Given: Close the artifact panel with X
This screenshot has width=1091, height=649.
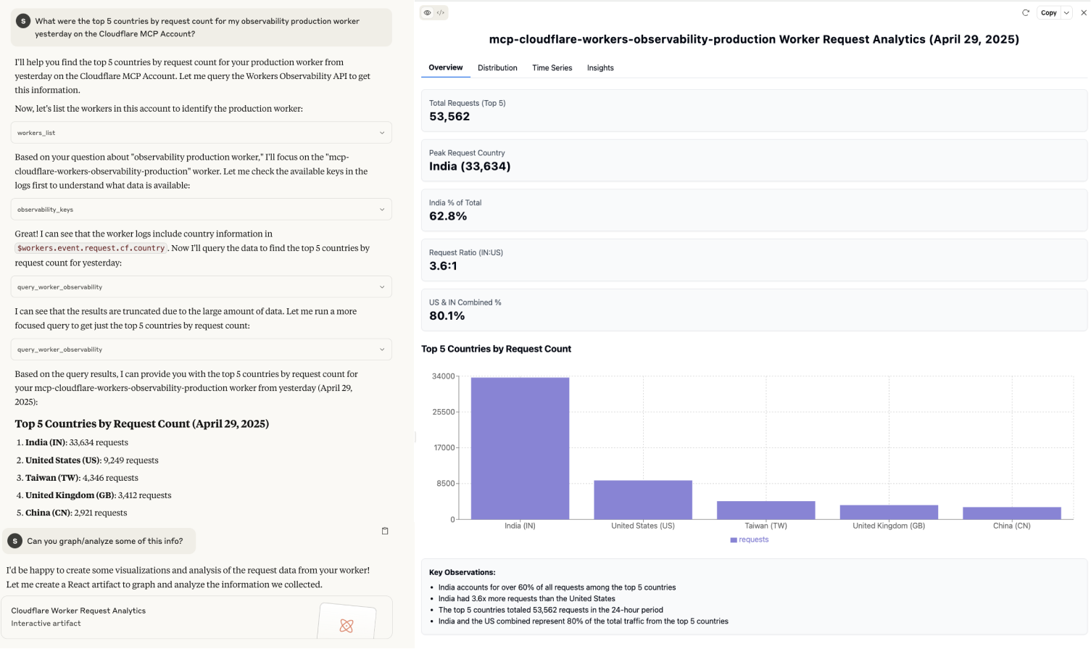Looking at the screenshot, I should point(1083,12).
